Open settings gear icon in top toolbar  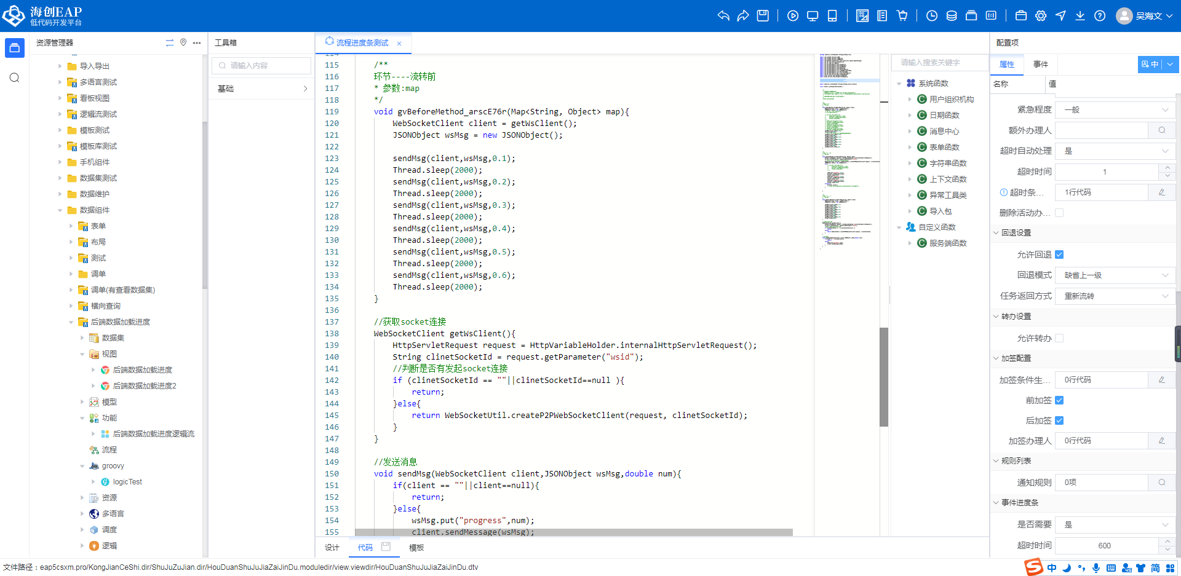click(1041, 16)
